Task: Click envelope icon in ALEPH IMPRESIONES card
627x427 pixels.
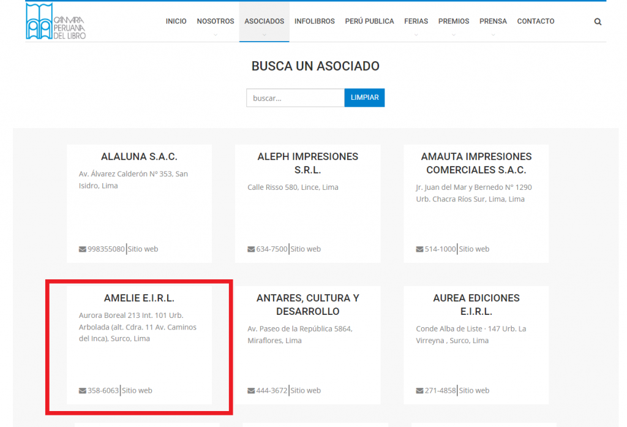Action: click(251, 249)
